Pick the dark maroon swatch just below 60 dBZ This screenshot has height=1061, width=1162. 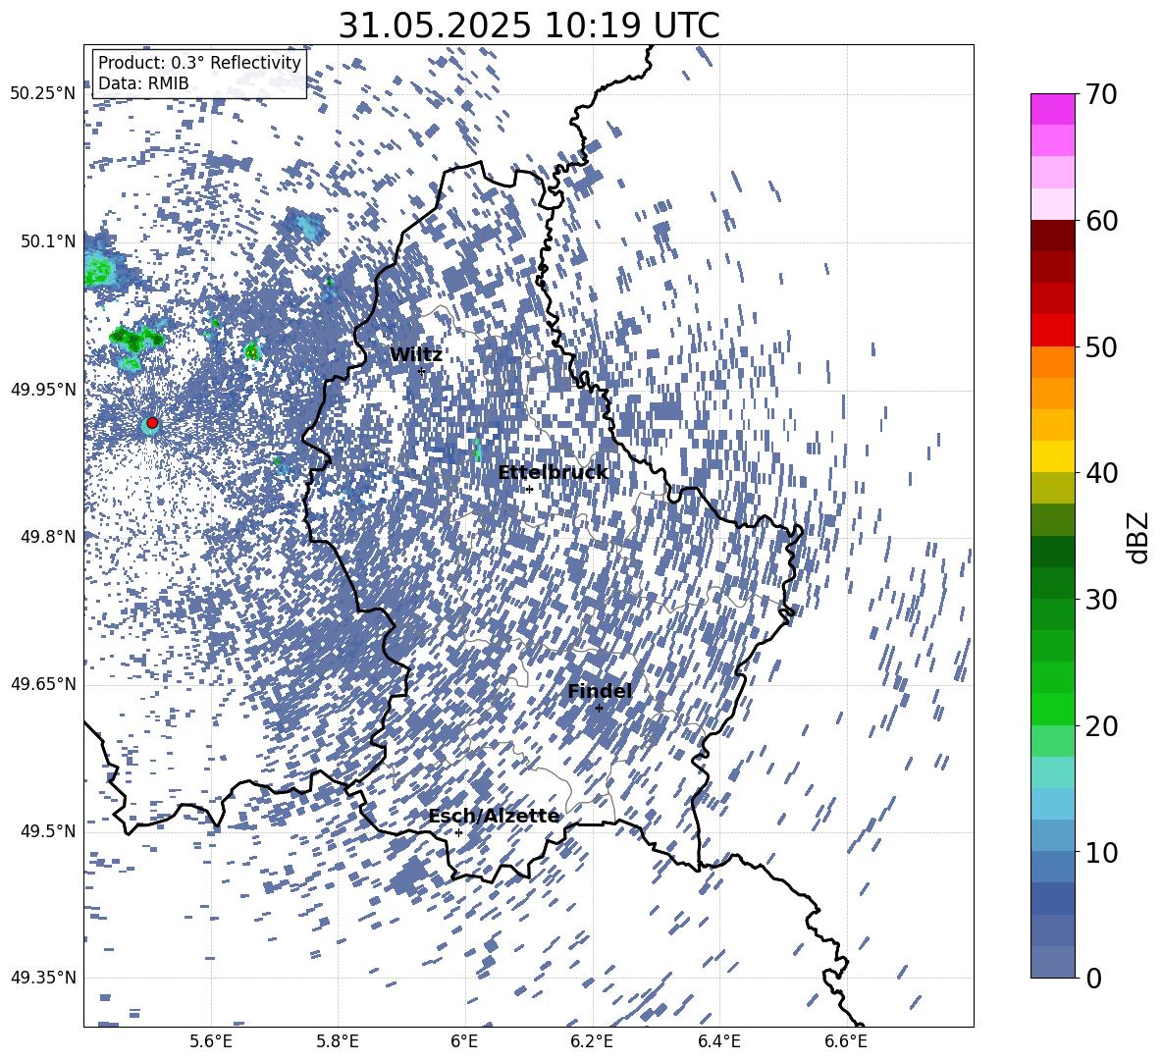coord(1052,237)
